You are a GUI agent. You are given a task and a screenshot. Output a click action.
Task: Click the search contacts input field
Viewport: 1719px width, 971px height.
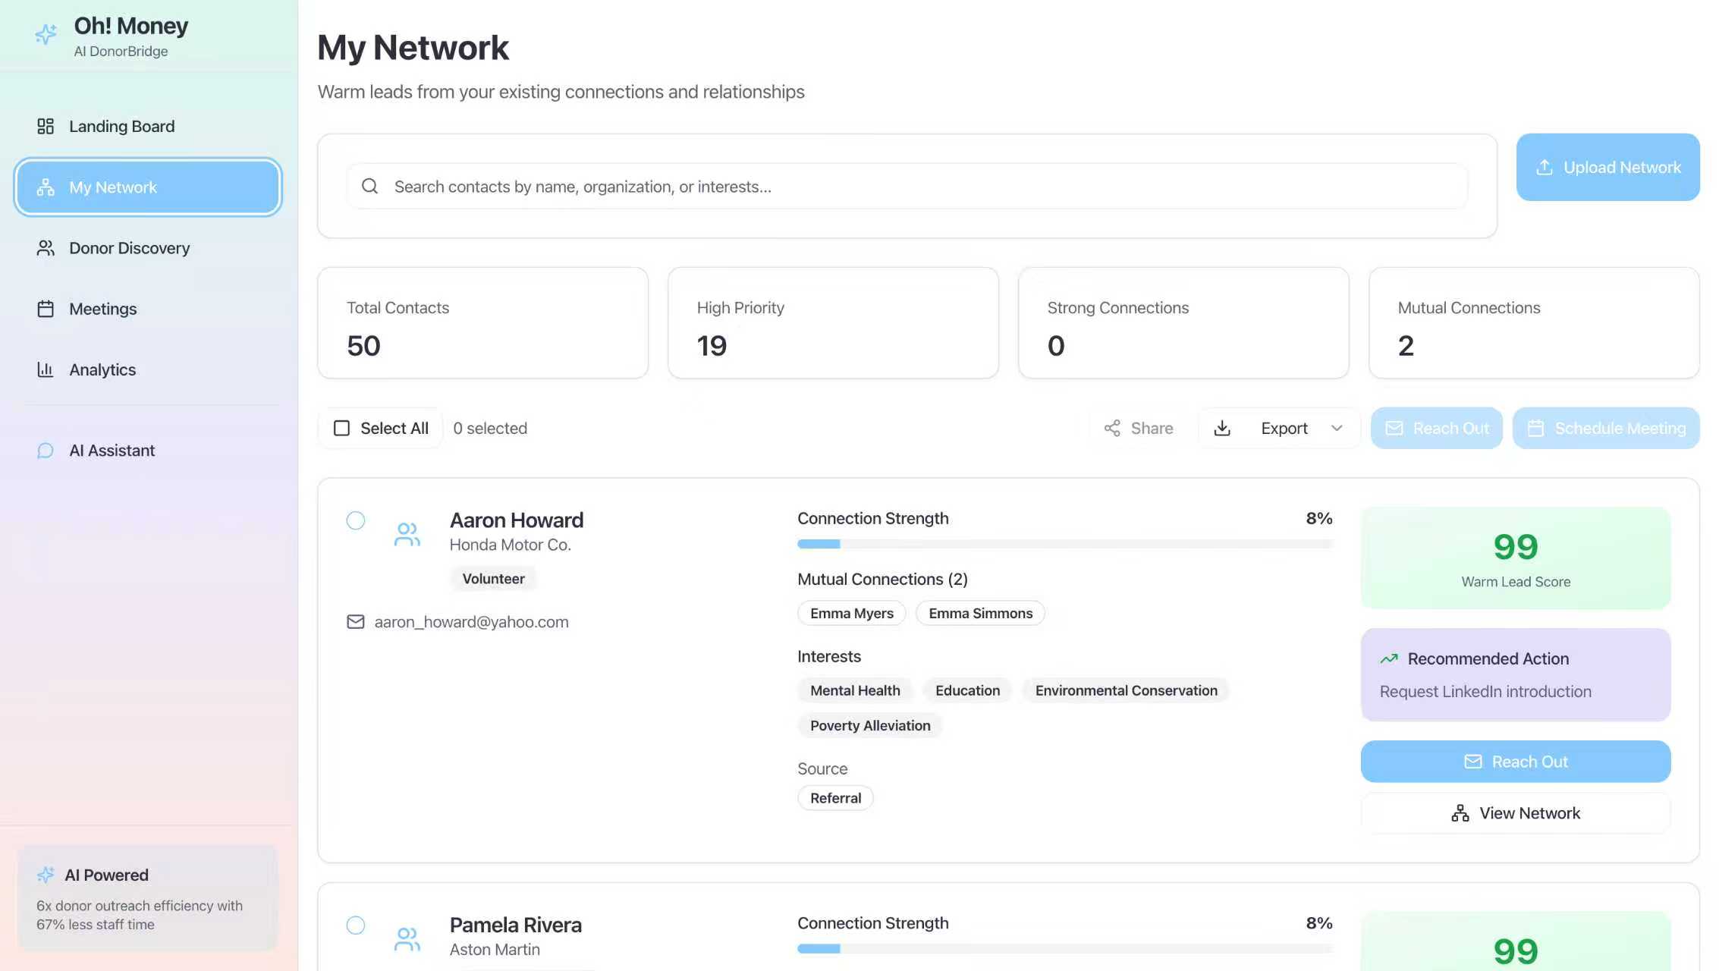907,187
